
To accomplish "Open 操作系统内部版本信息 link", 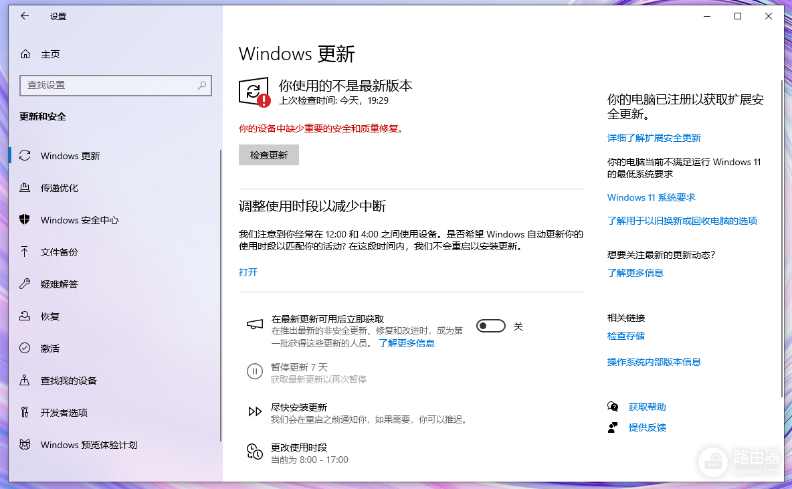I will (x=654, y=362).
